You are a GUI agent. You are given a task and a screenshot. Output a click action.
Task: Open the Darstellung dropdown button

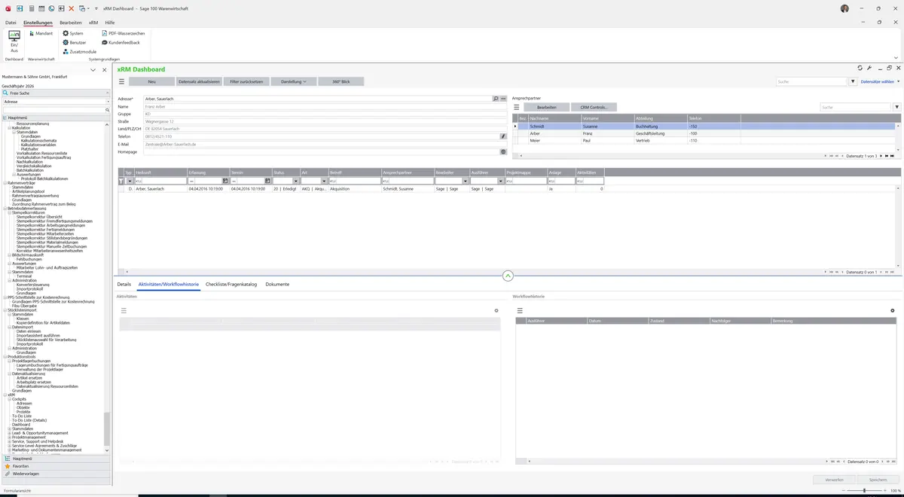point(293,81)
